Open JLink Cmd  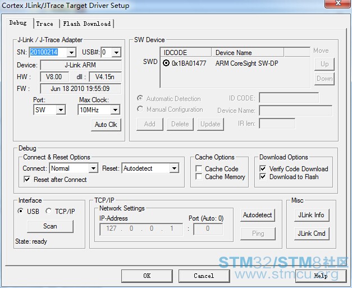tap(312, 234)
